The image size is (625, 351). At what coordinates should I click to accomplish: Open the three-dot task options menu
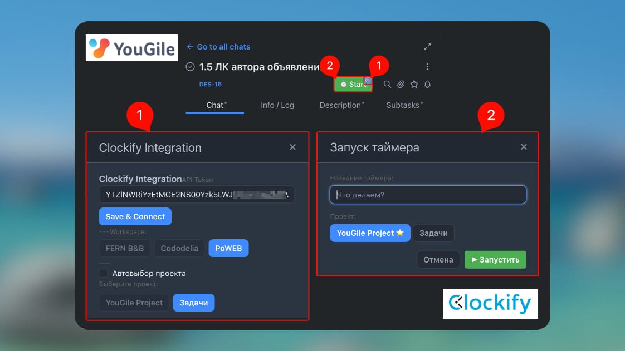tap(427, 66)
